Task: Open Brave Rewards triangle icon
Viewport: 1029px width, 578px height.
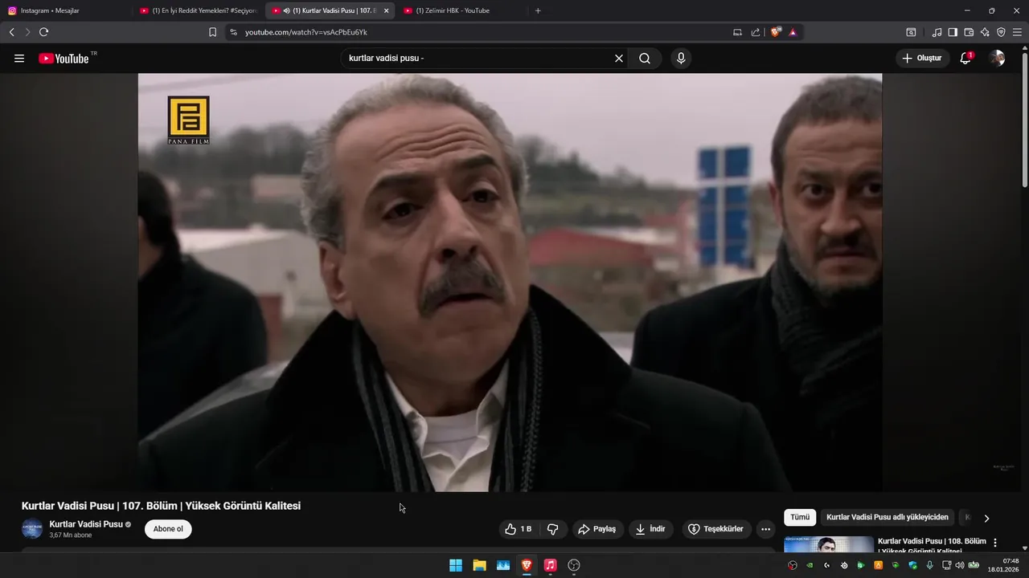Action: click(x=793, y=32)
